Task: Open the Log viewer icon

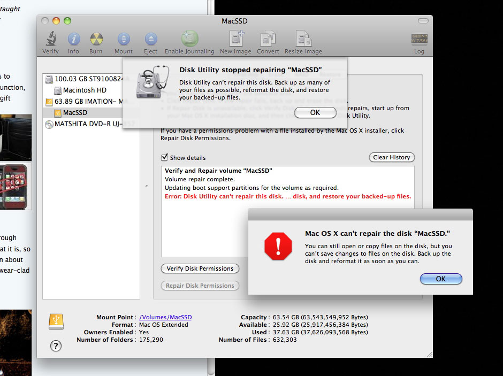Action: pos(420,39)
